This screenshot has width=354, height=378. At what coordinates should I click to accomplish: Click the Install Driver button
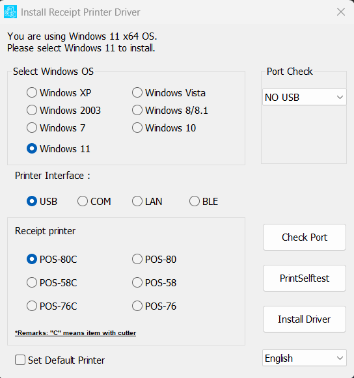(x=305, y=319)
